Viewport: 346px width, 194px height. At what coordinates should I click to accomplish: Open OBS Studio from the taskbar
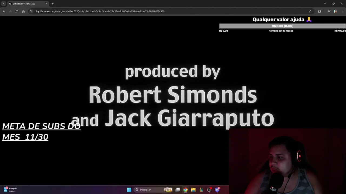[x=209, y=190]
